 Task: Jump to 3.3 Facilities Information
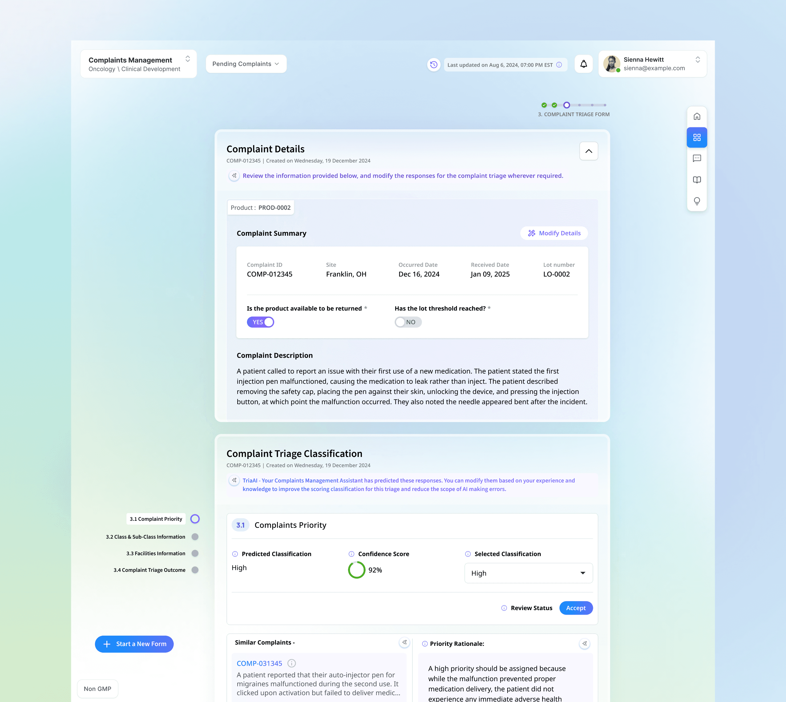pyautogui.click(x=156, y=553)
